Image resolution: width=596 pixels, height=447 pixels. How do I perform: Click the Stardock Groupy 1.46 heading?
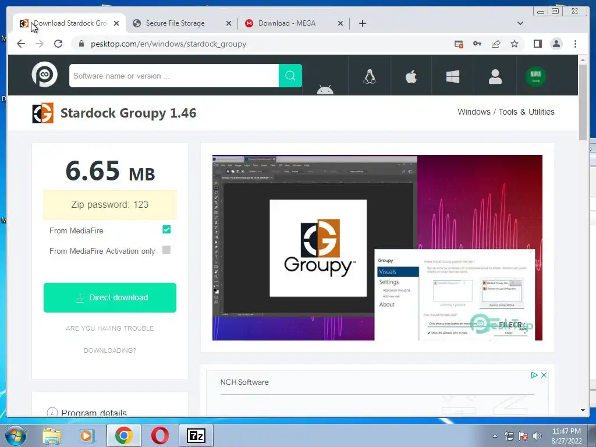[x=129, y=113]
